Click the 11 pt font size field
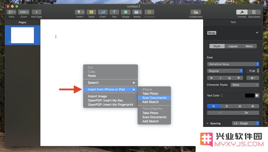268x152 pixels. [251, 71]
